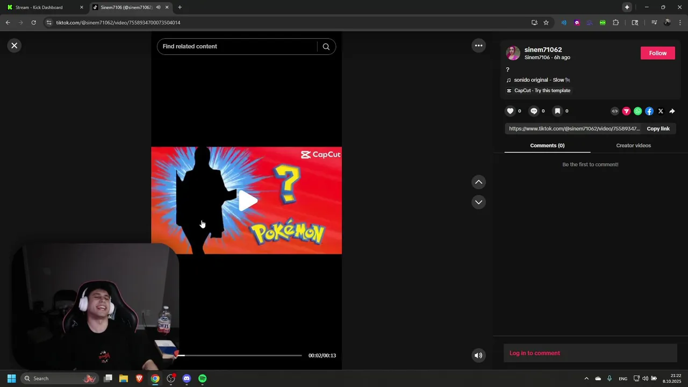The image size is (688, 387).
Task: Open Brave browser from the taskbar
Action: (x=139, y=378)
